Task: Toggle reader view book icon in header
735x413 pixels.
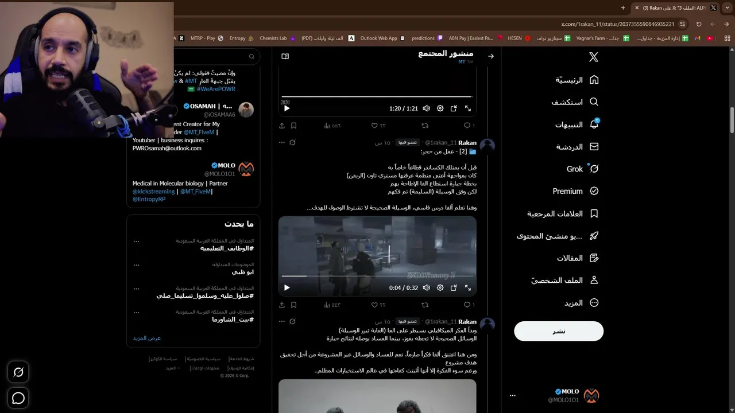Action: click(285, 56)
